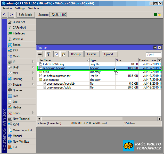This screenshot has width=164, height=154.
Task: Click the Backup button
Action: [x=76, y=54]
